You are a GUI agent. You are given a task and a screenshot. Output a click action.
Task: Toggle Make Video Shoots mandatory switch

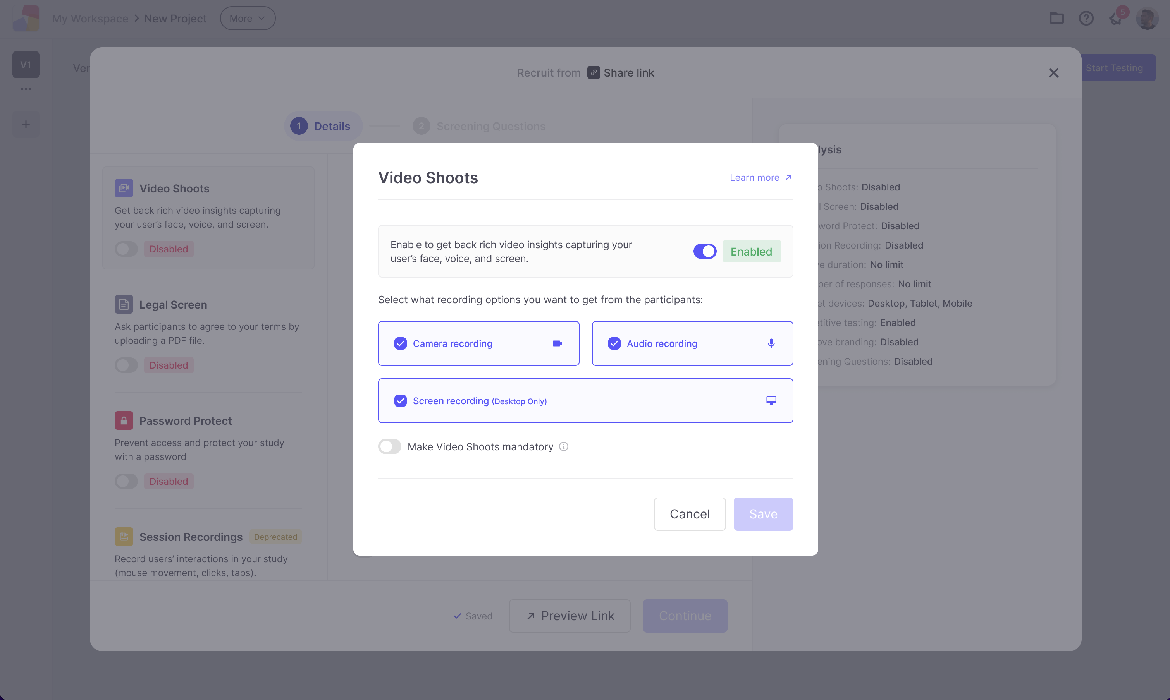coord(389,446)
